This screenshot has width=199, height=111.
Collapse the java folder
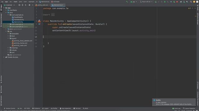[x=6, y=13]
